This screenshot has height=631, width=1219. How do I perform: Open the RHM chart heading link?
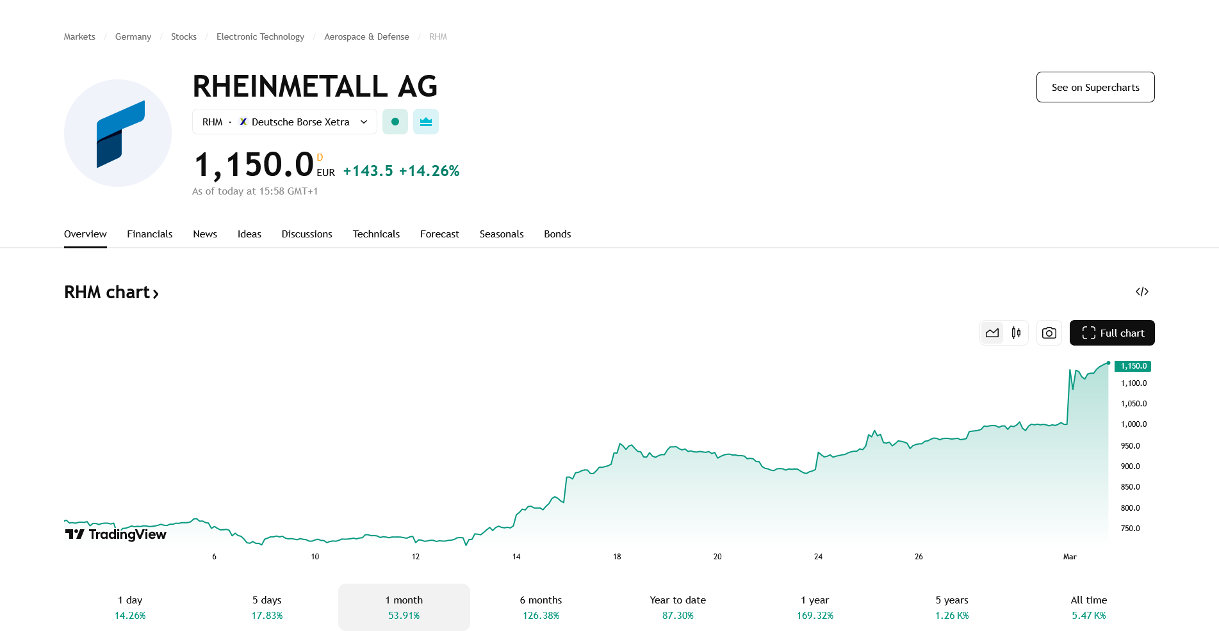coord(111,292)
